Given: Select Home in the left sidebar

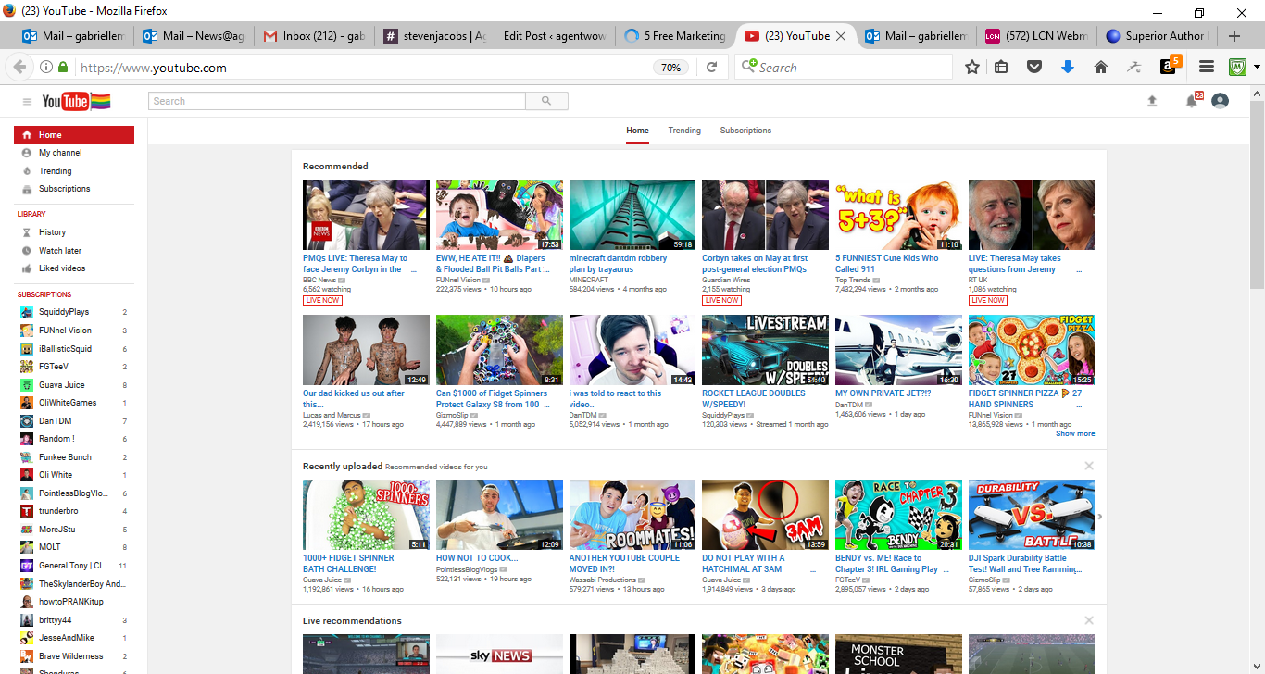Looking at the screenshot, I should point(74,135).
